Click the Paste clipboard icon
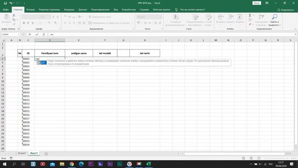 click(7, 17)
